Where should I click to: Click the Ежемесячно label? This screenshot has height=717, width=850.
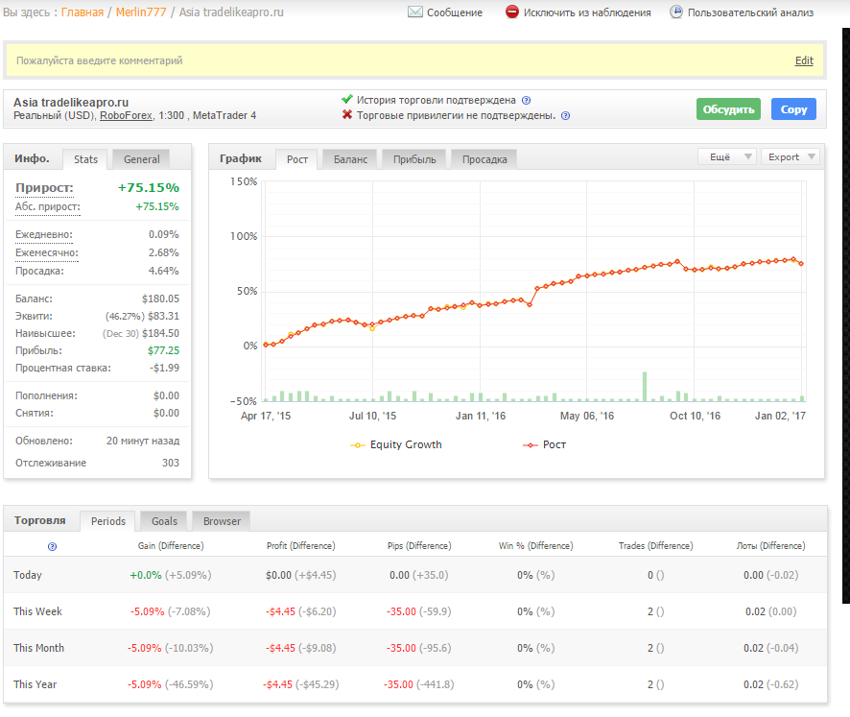(x=47, y=252)
